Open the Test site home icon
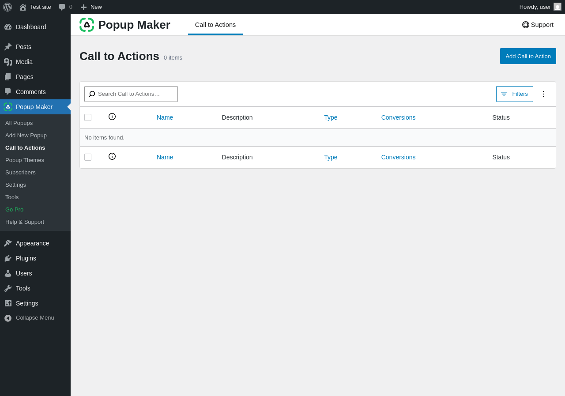Viewport: 565px width, 396px height. pos(23,7)
